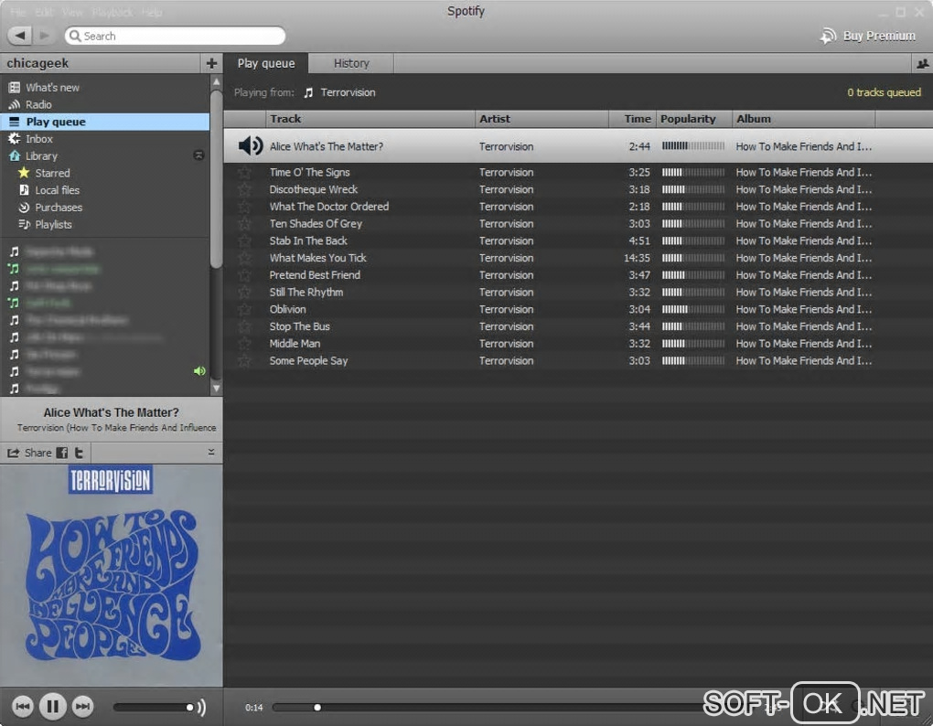Open Radio in the sidebar
The width and height of the screenshot is (933, 726).
tap(38, 104)
